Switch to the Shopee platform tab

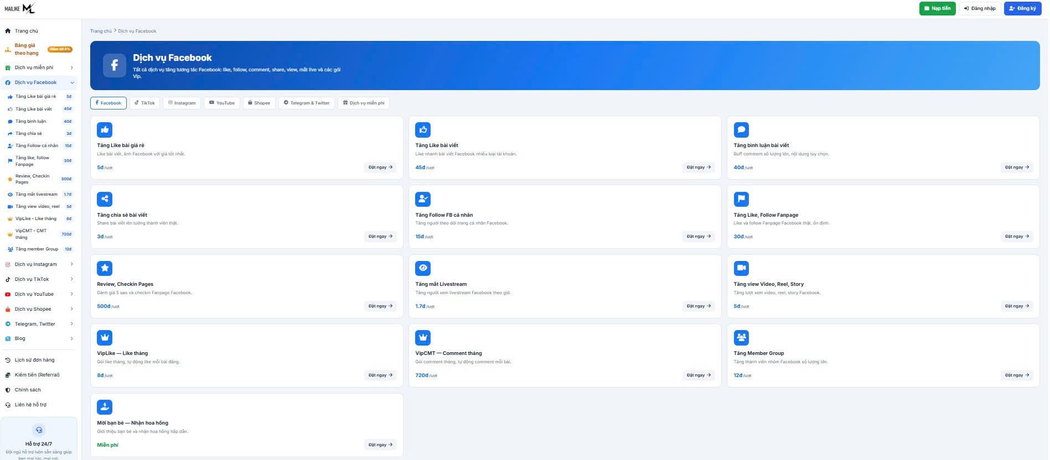(259, 103)
